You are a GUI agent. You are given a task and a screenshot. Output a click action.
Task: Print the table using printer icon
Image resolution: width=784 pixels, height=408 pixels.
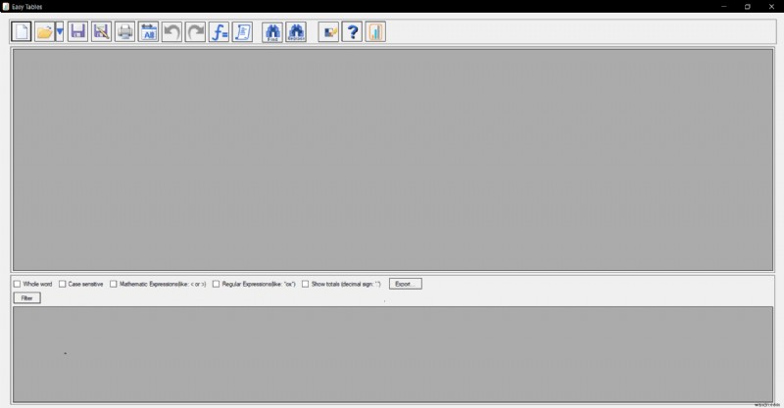click(x=124, y=32)
